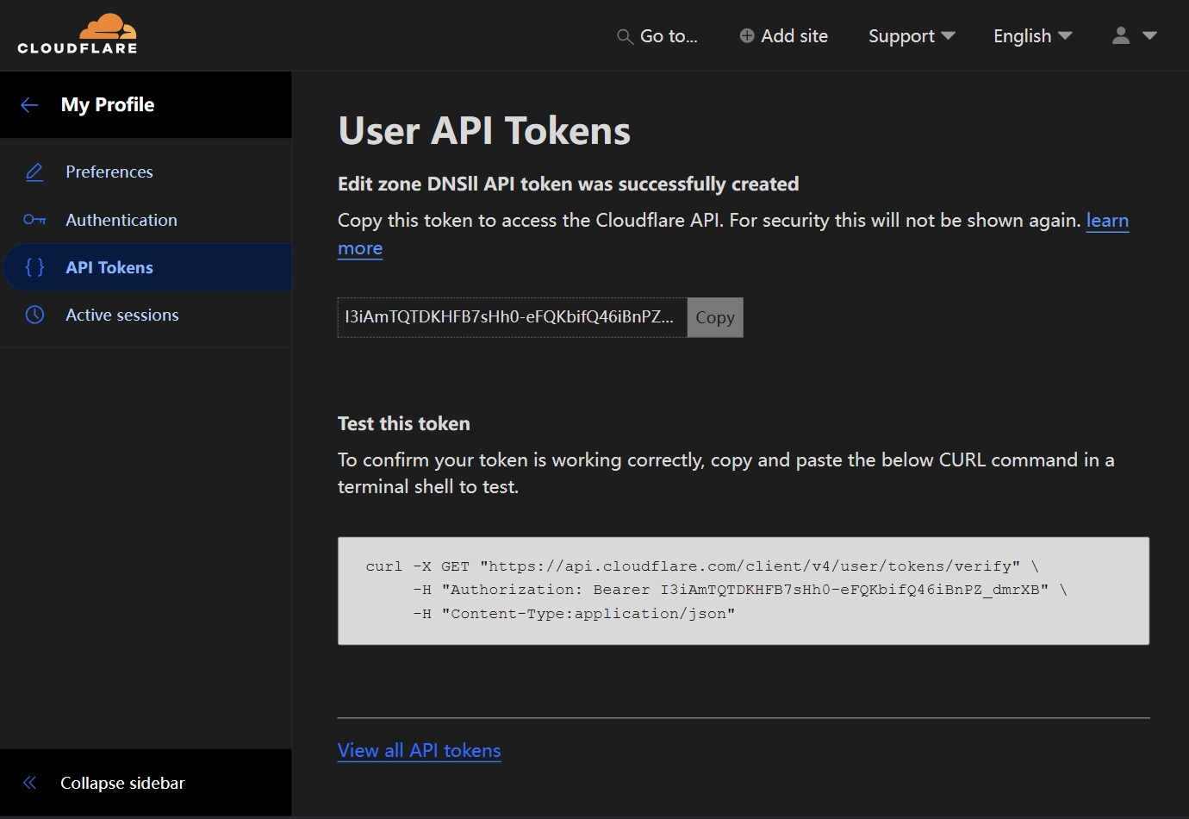Click the API token value field
Image resolution: width=1189 pixels, height=819 pixels.
[513, 317]
